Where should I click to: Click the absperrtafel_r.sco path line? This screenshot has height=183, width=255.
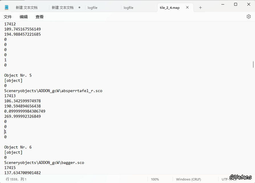click(53, 91)
